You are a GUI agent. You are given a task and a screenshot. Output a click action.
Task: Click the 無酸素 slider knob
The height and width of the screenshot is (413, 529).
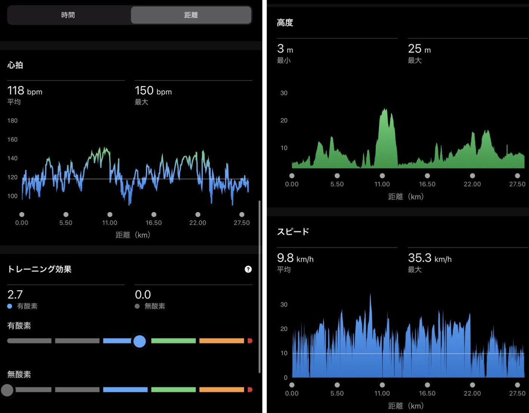pos(7,390)
